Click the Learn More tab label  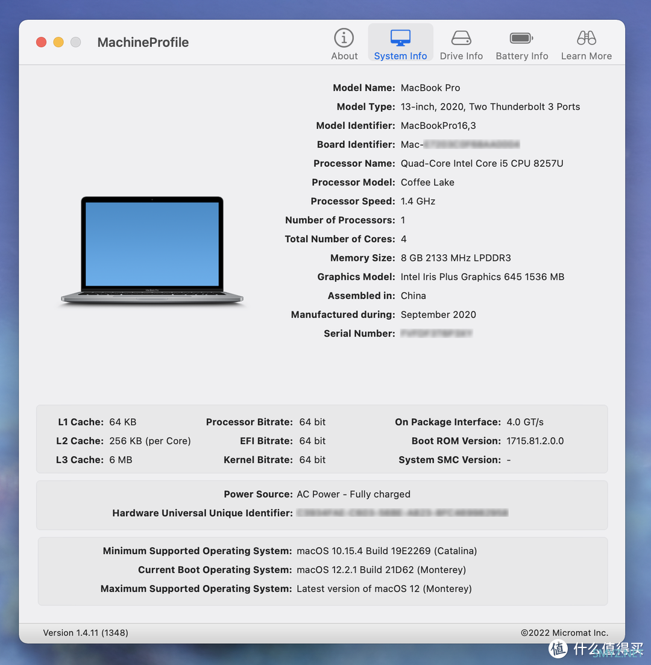(x=586, y=56)
